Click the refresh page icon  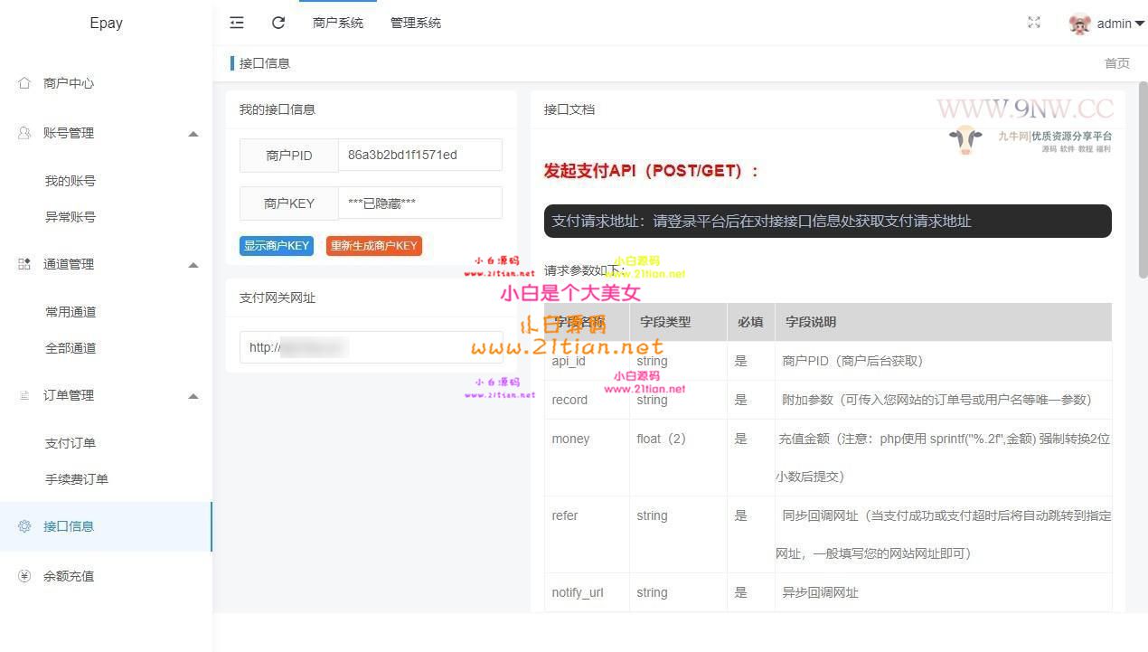[x=278, y=23]
